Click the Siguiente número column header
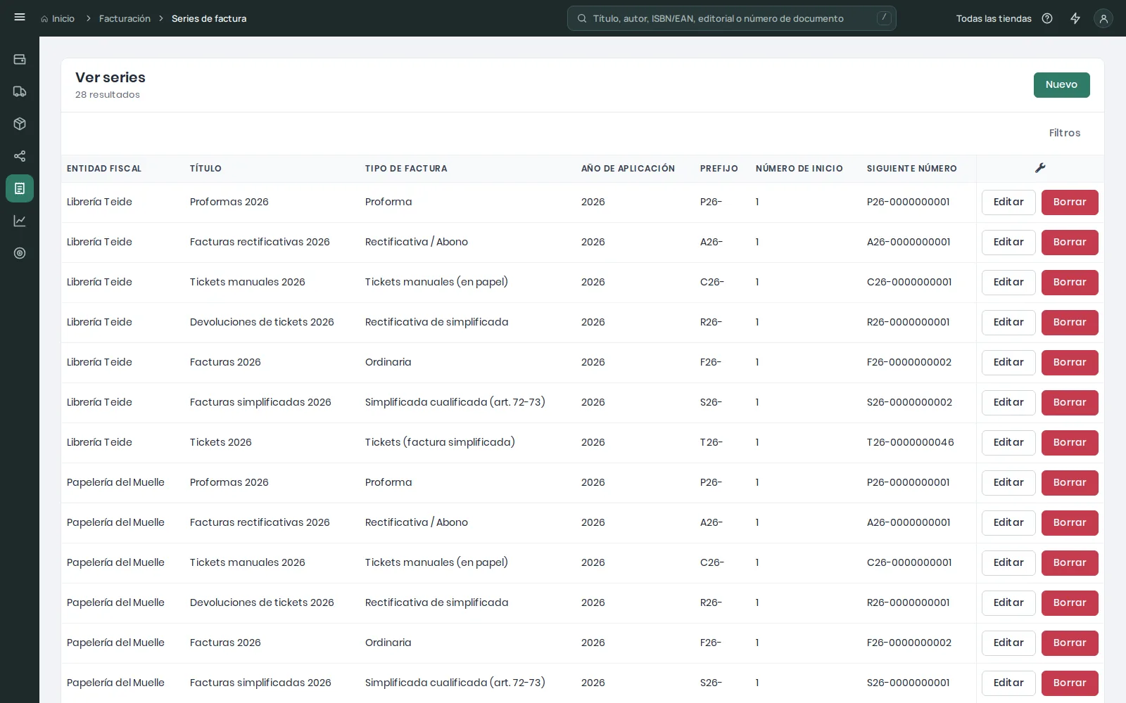This screenshot has height=703, width=1126. click(x=911, y=169)
